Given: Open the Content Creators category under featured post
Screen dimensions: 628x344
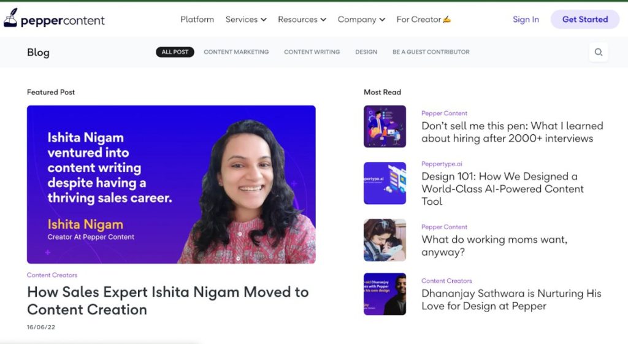Looking at the screenshot, I should [x=52, y=275].
